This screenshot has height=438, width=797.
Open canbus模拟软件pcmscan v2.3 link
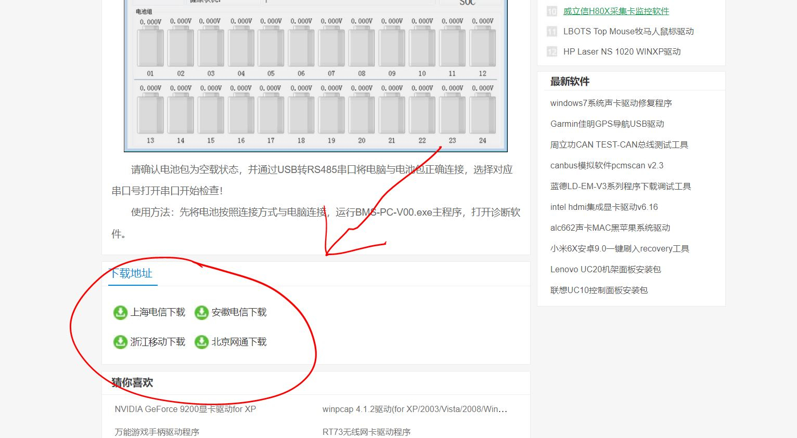coord(607,165)
